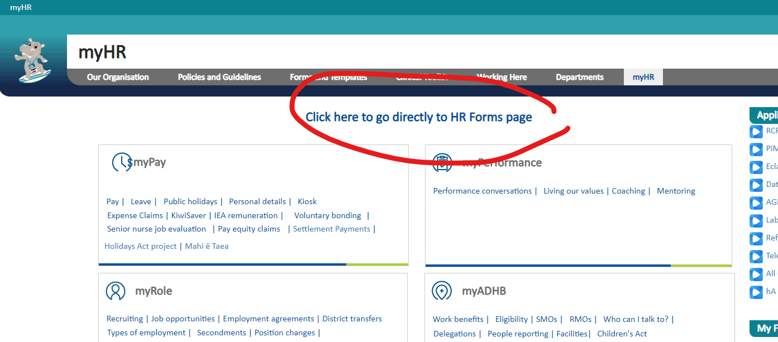
Task: Click the play icon beside Lab
Action: [x=756, y=220]
